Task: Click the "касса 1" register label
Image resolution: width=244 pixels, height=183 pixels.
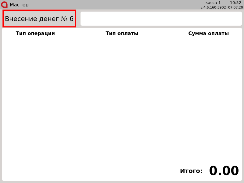Action: (x=213, y=3)
